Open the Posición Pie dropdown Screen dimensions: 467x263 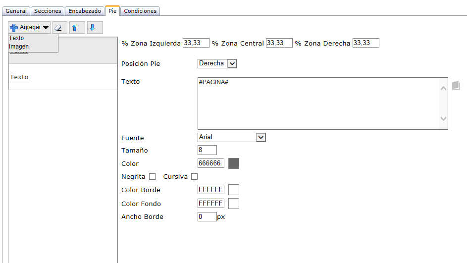coord(217,63)
